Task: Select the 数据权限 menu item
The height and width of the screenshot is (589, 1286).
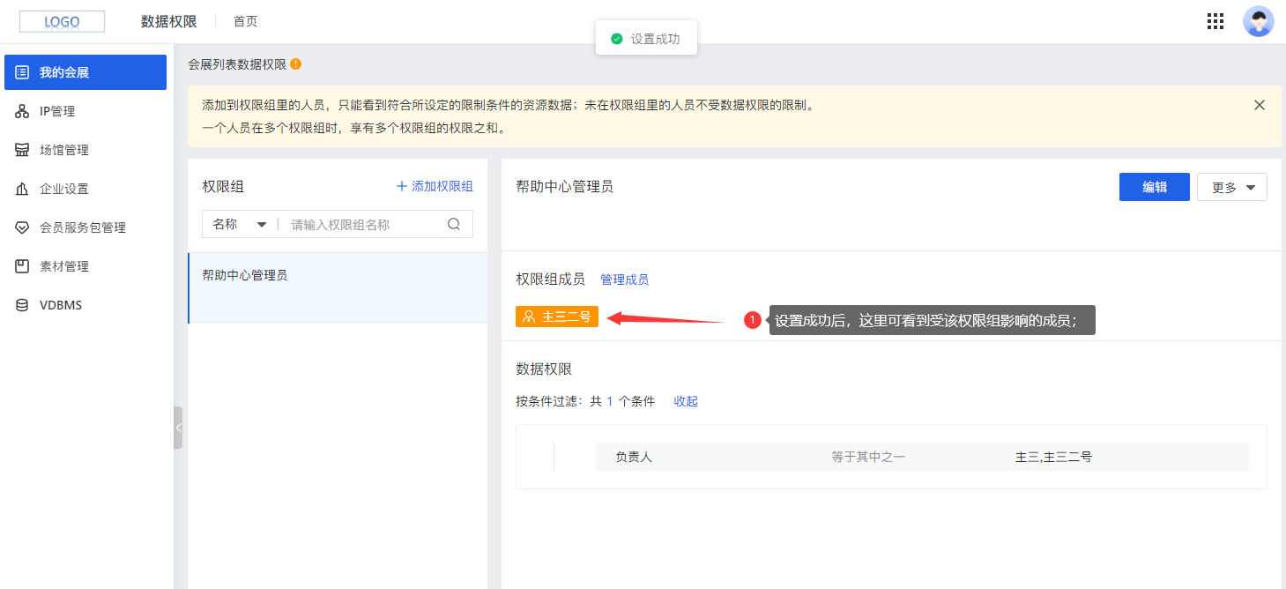Action: tap(168, 20)
